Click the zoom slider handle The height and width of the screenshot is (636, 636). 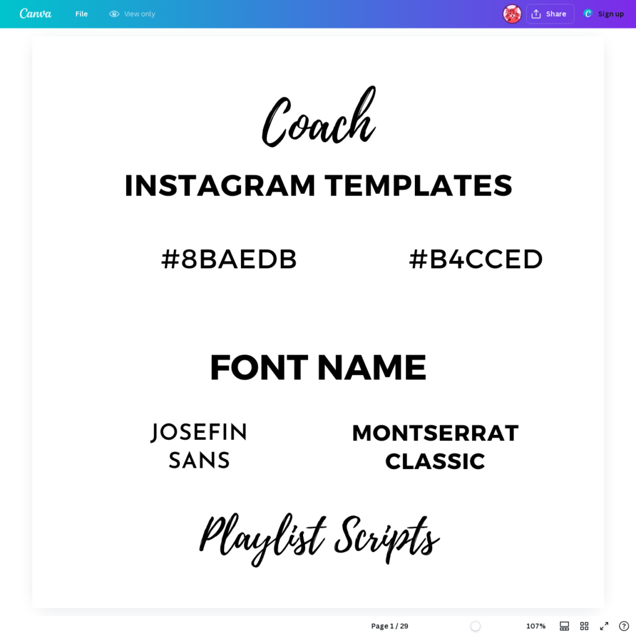click(475, 626)
